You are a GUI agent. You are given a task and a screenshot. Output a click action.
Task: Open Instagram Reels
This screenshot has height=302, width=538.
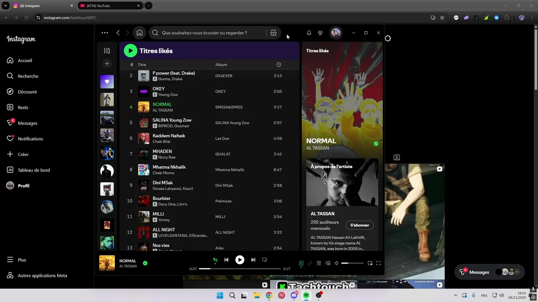point(17,107)
